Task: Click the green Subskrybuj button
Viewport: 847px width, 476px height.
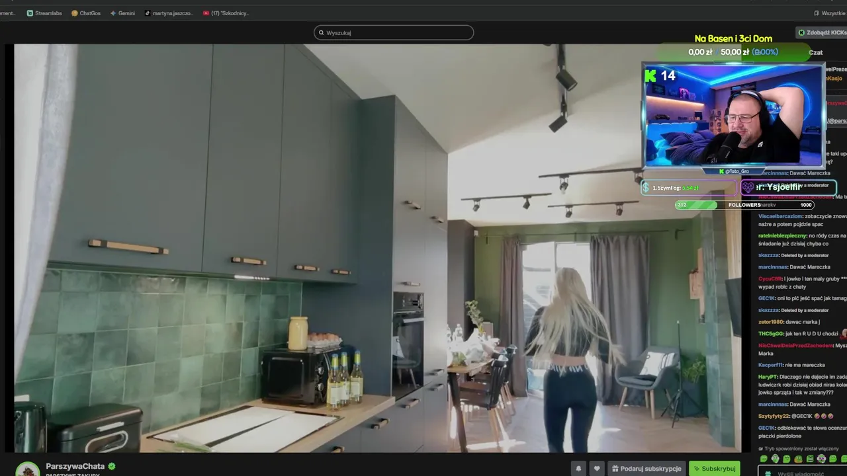Action: tap(715, 469)
